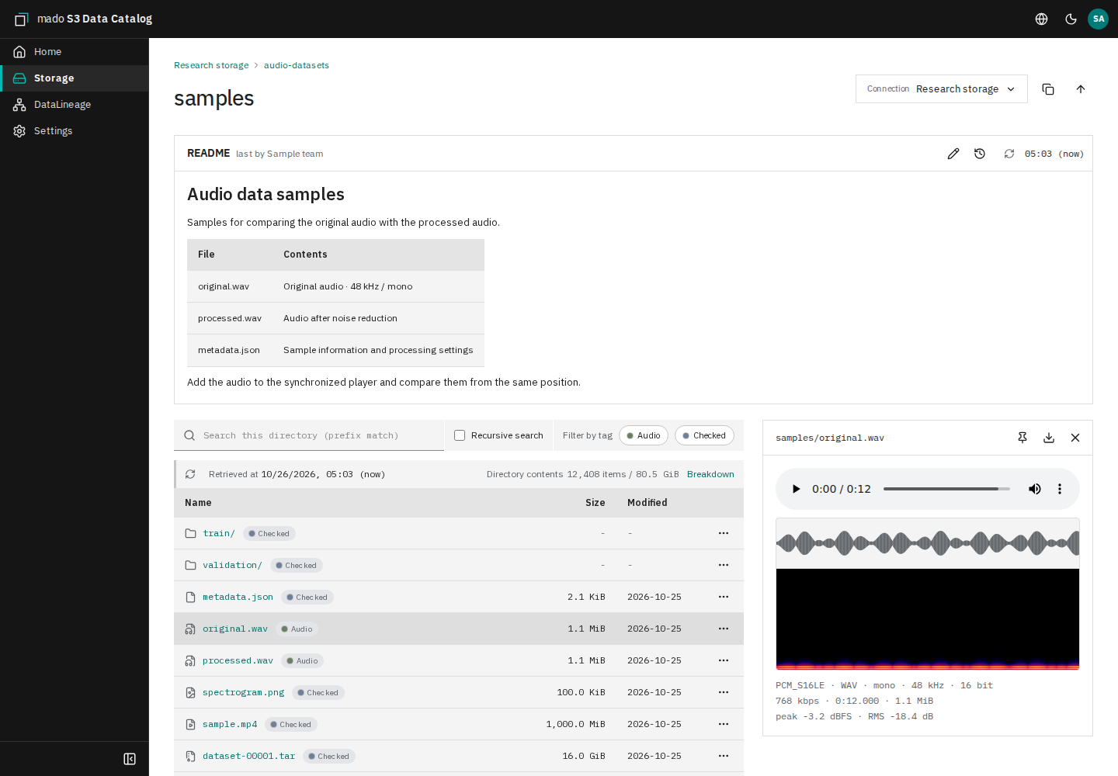Open more options for processed.wav row
Viewport: 1118px width, 776px height.
[724, 660]
